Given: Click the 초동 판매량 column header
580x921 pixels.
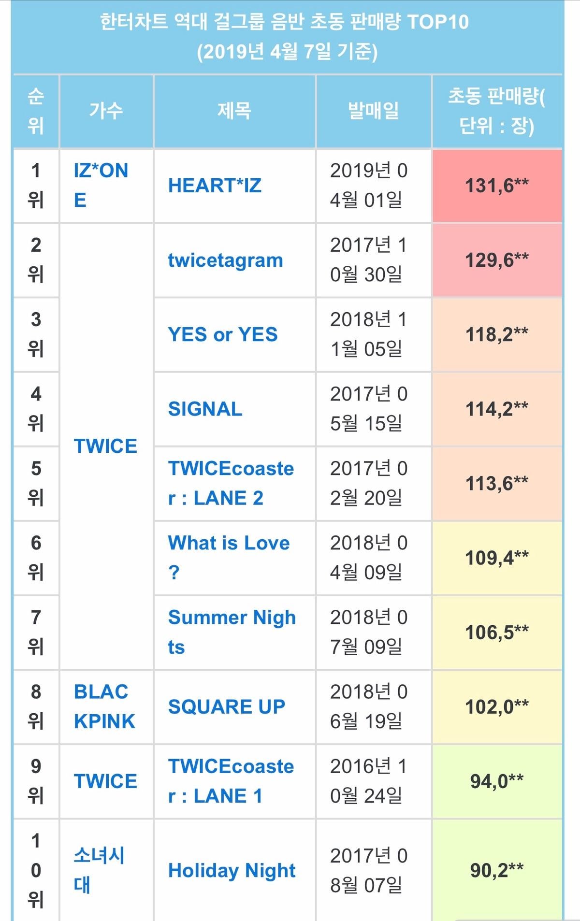Looking at the screenshot, I should (x=496, y=111).
